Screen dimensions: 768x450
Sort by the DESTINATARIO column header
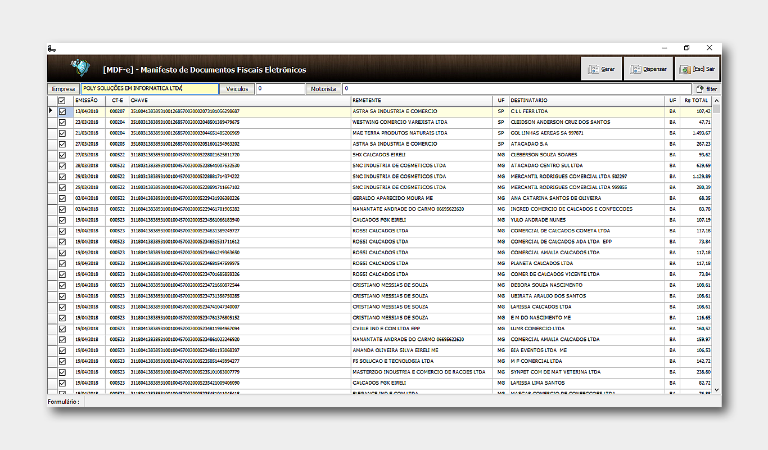(x=587, y=101)
